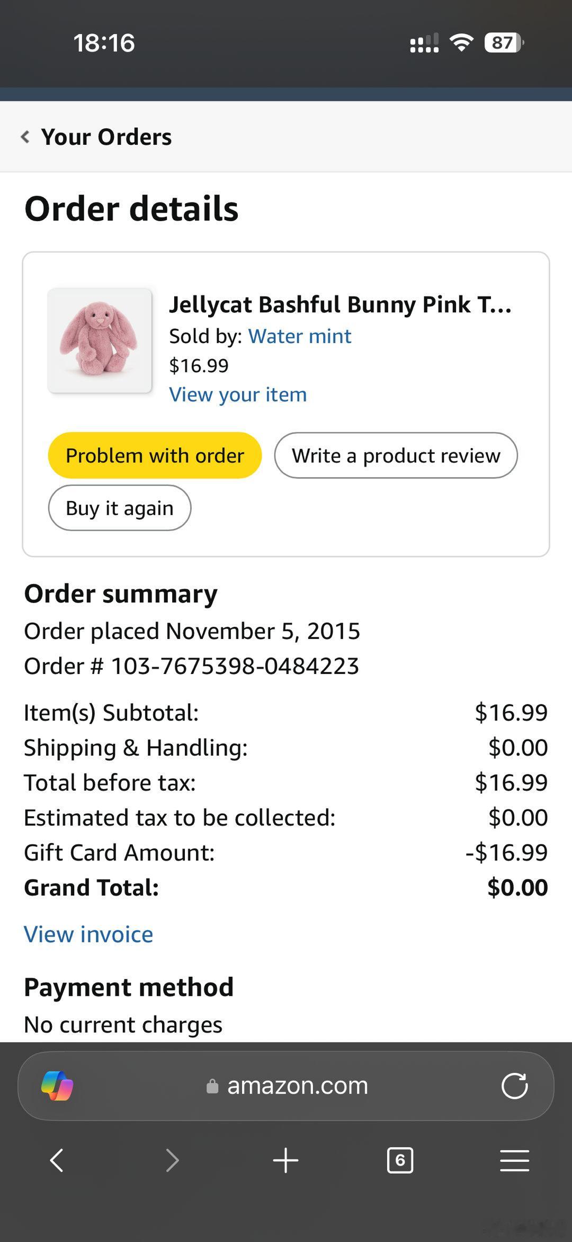This screenshot has width=572, height=1242.
Task: Tap Write a product review
Action: 396,456
